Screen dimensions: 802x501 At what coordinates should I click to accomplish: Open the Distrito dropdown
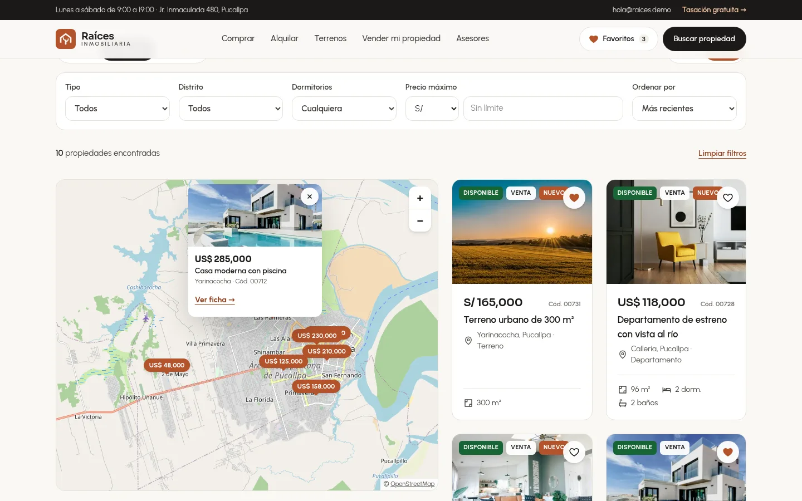[231, 109]
